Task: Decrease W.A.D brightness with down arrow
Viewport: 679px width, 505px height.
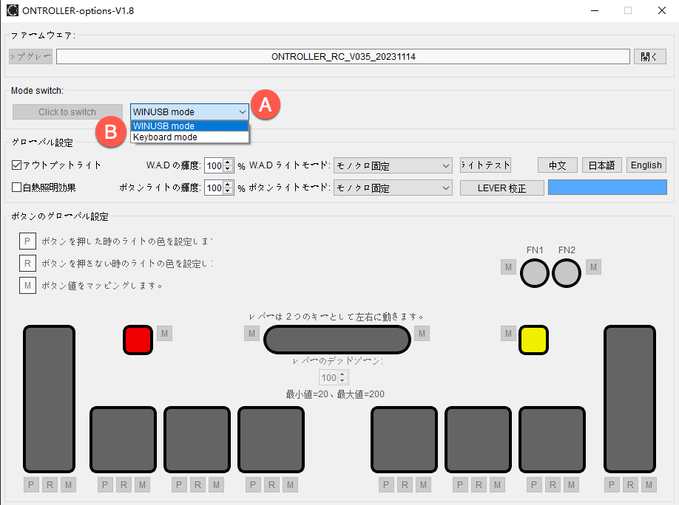Action: tap(229, 169)
